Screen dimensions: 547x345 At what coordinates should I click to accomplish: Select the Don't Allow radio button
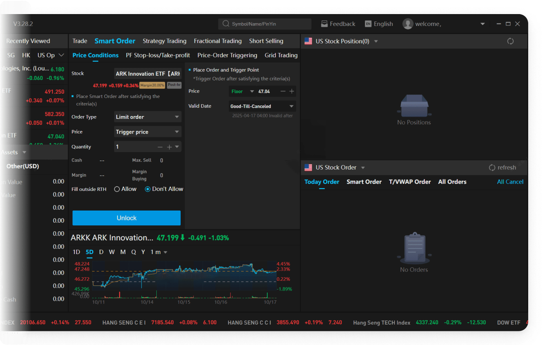[x=148, y=189]
